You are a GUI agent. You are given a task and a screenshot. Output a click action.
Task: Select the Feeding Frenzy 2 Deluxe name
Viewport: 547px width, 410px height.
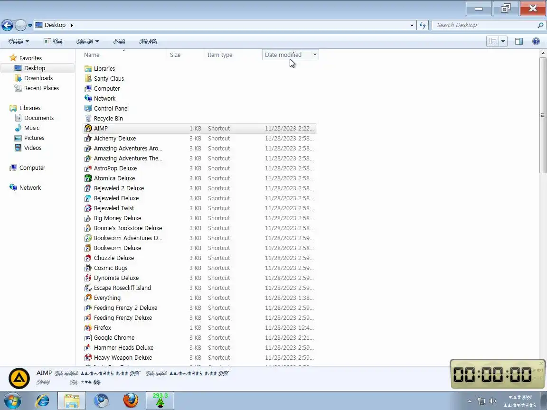[125, 308]
